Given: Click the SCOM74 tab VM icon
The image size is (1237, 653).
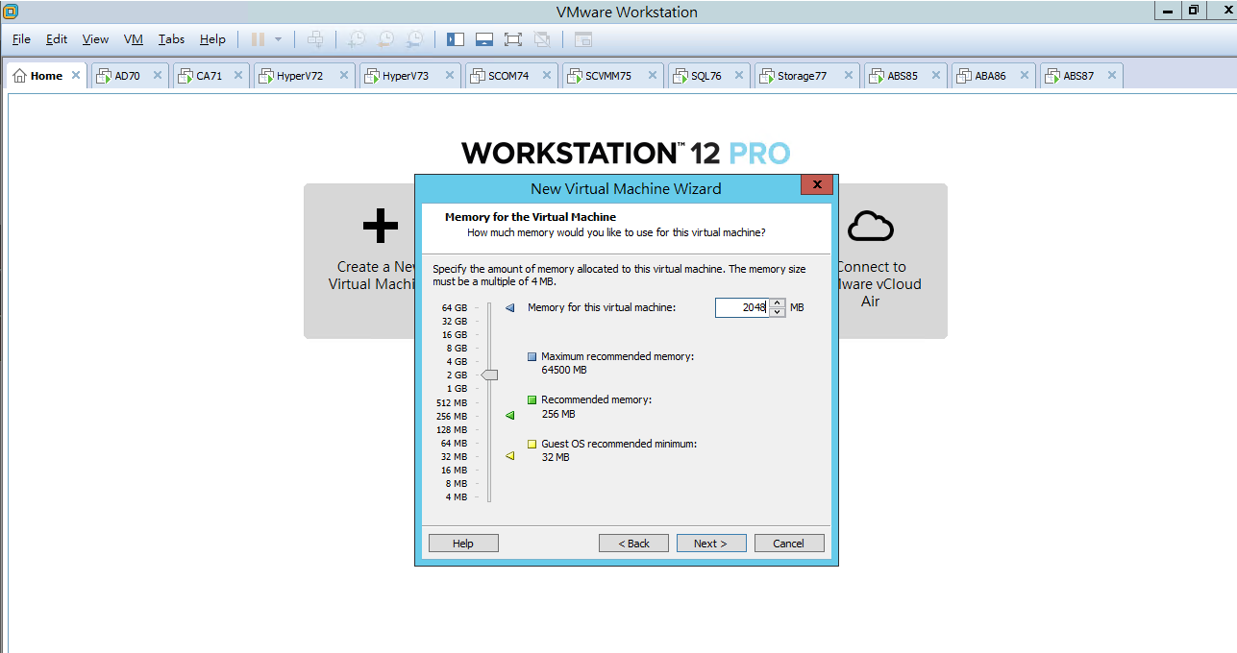Looking at the screenshot, I should [x=477, y=76].
